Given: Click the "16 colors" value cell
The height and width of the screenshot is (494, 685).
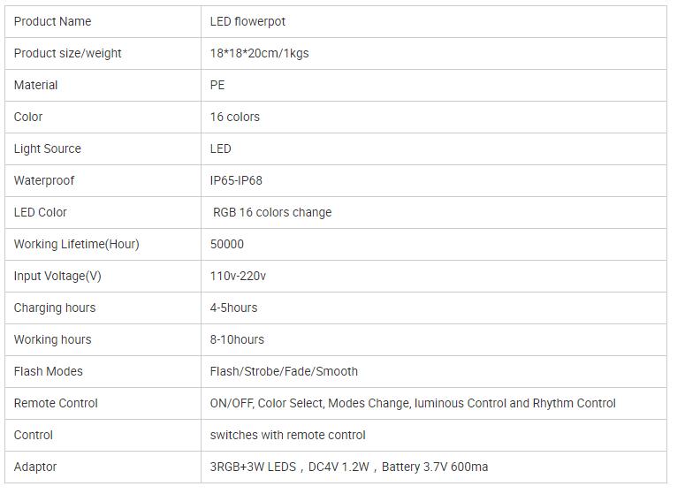Looking at the screenshot, I should tap(234, 117).
